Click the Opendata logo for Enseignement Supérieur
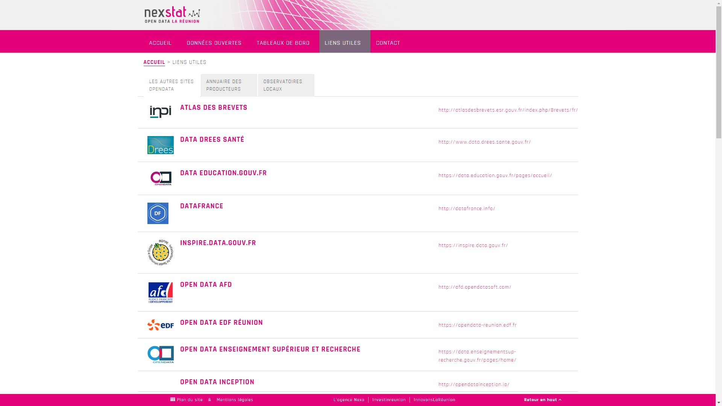Viewport: 722px width, 406px height. [161, 354]
